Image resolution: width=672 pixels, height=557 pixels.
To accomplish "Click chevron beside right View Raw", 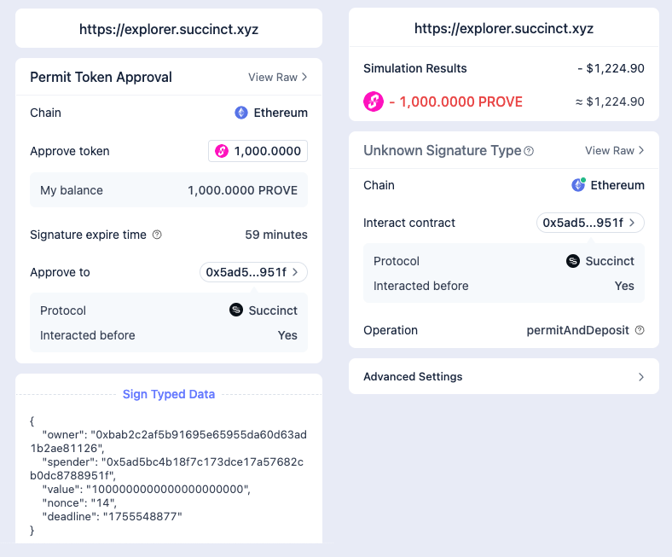I will [x=641, y=150].
